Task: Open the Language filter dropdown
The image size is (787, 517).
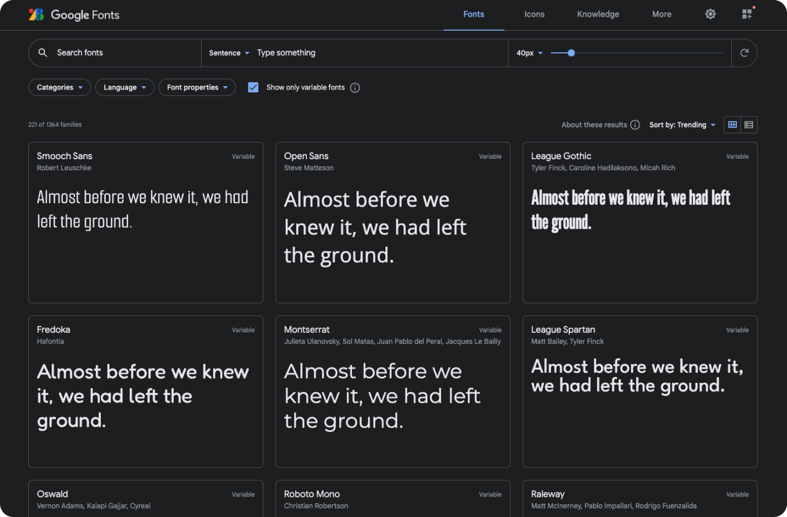Action: (125, 87)
